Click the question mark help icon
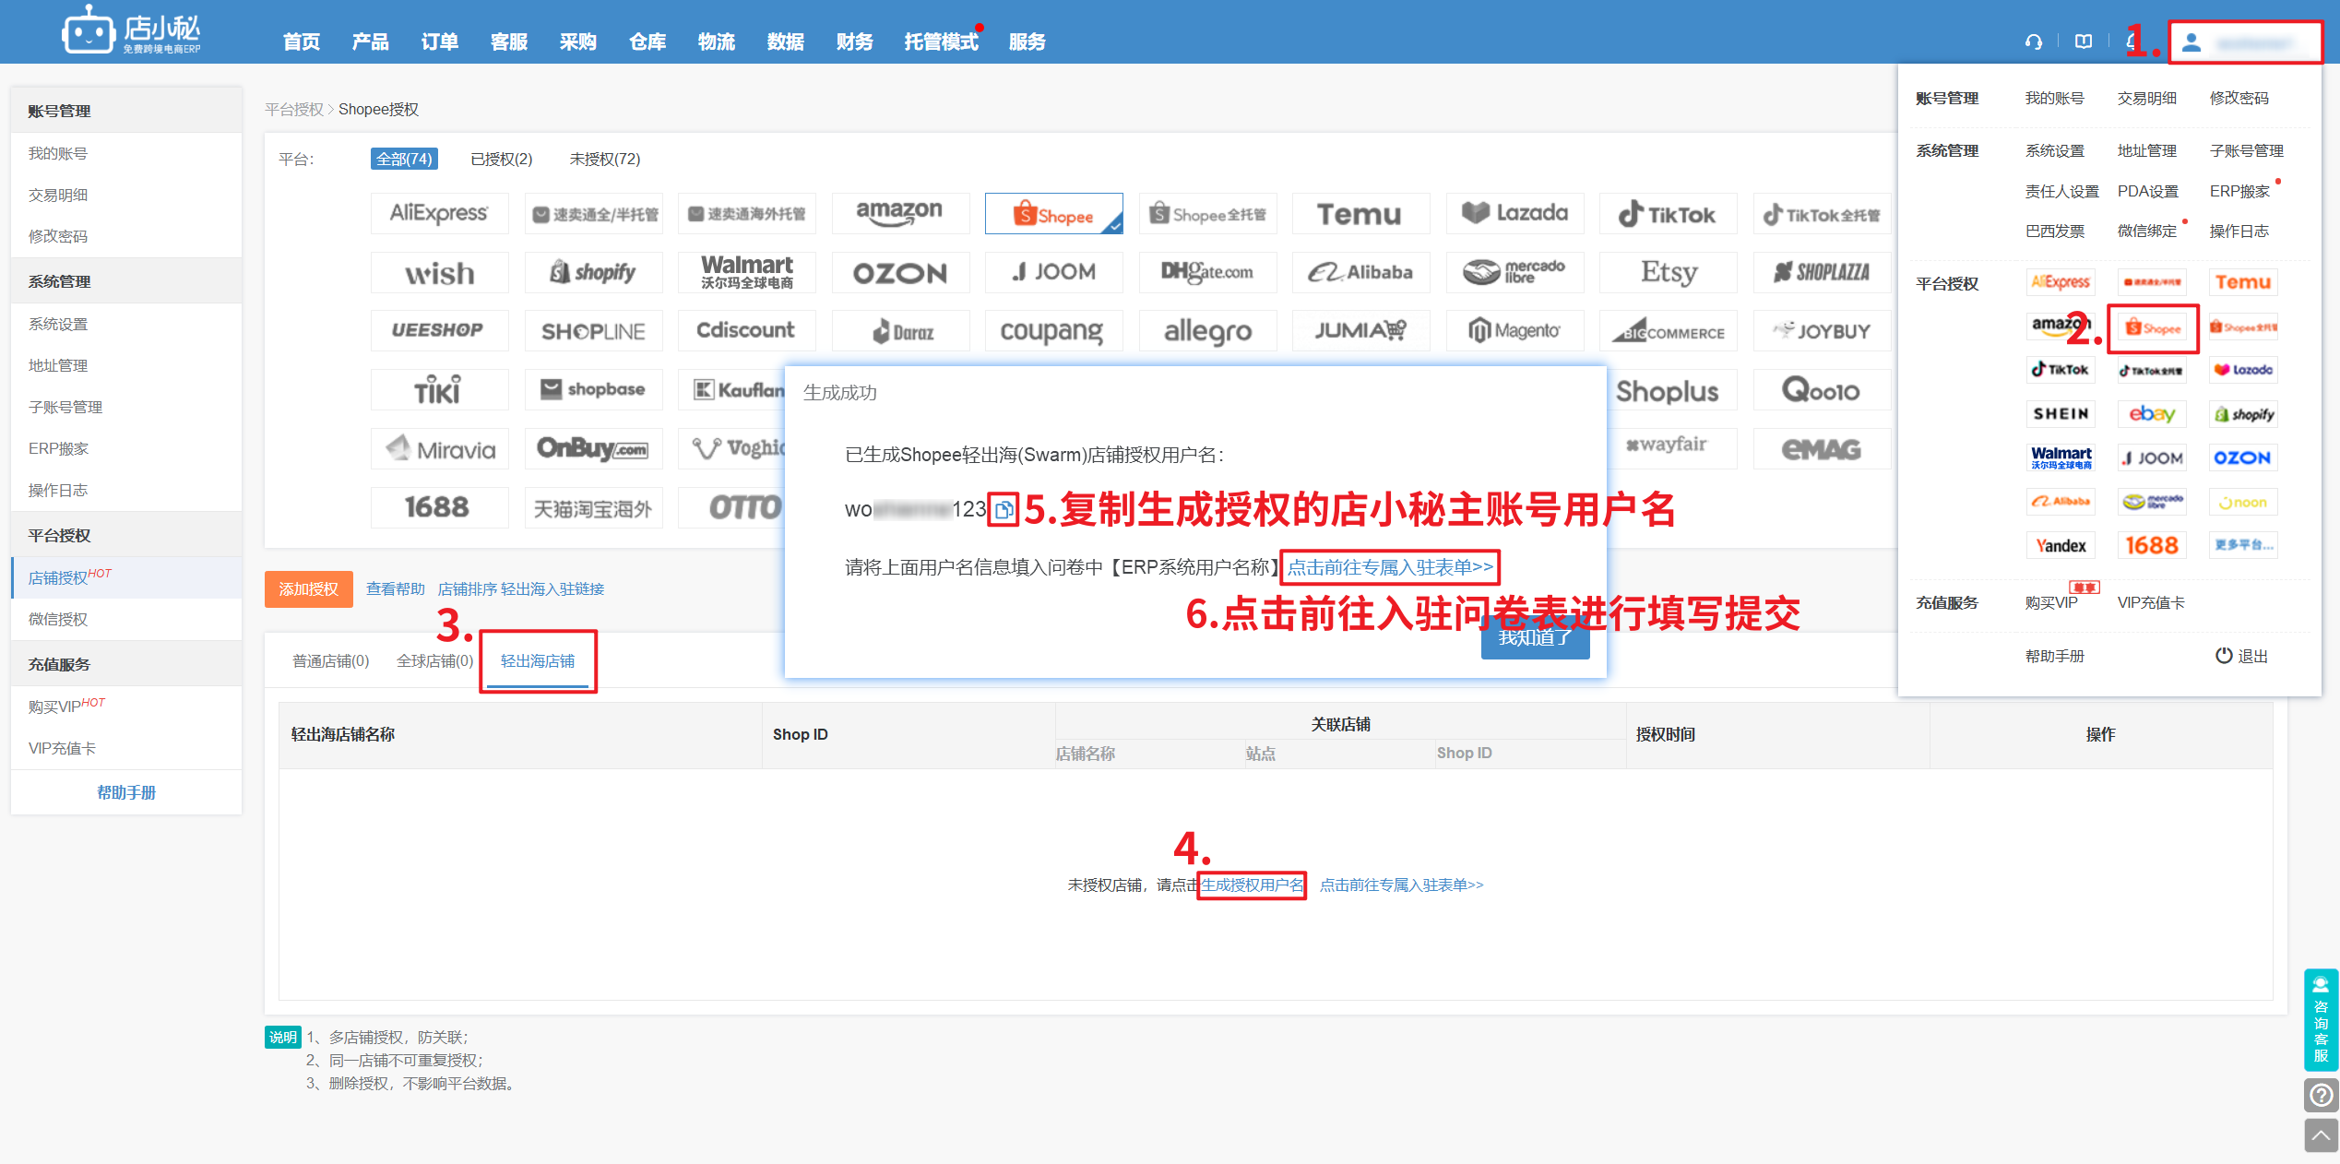 click(2321, 1095)
